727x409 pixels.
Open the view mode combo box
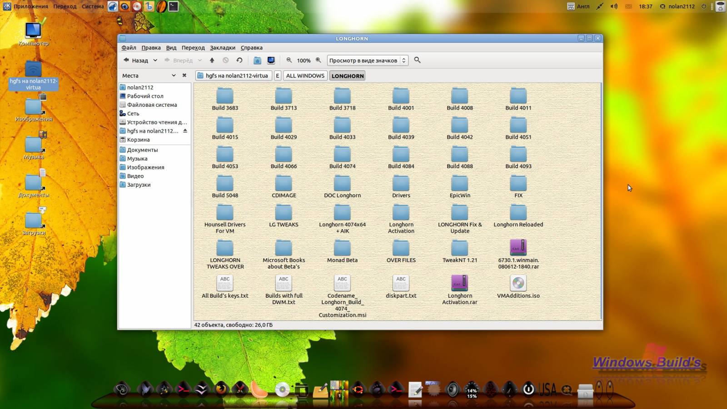pos(368,60)
